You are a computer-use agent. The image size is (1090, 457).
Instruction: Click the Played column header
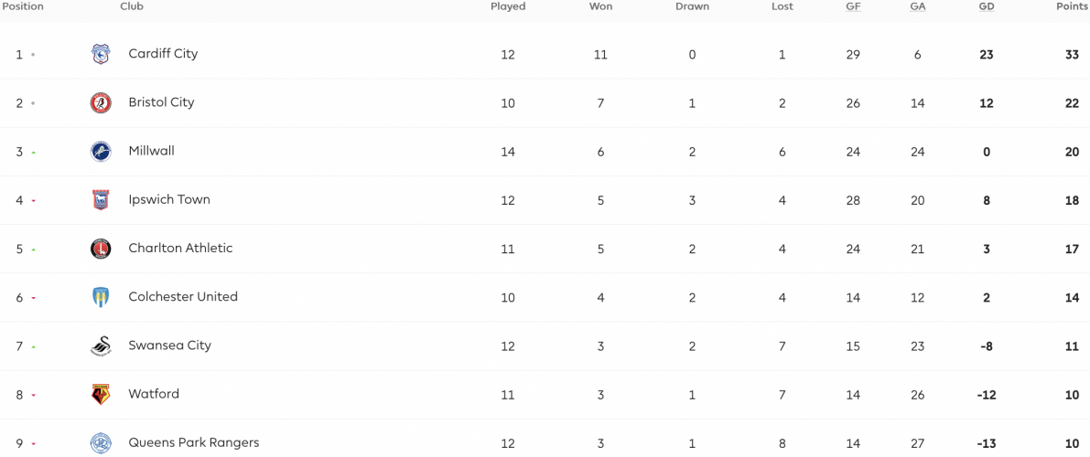click(x=508, y=6)
